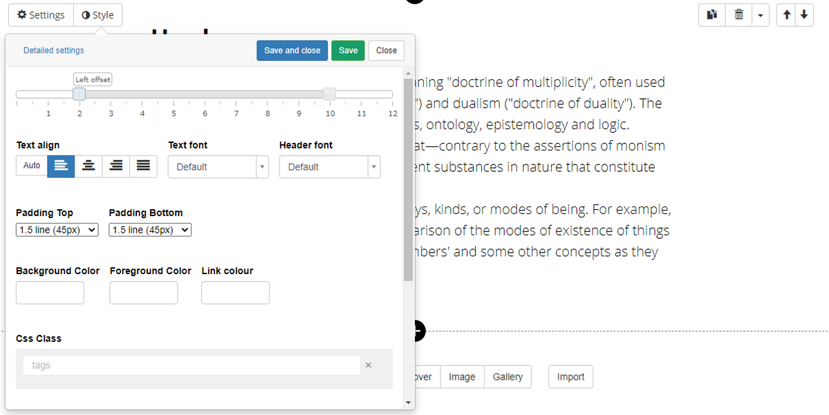Open the Settings tab with gear icon

click(41, 15)
